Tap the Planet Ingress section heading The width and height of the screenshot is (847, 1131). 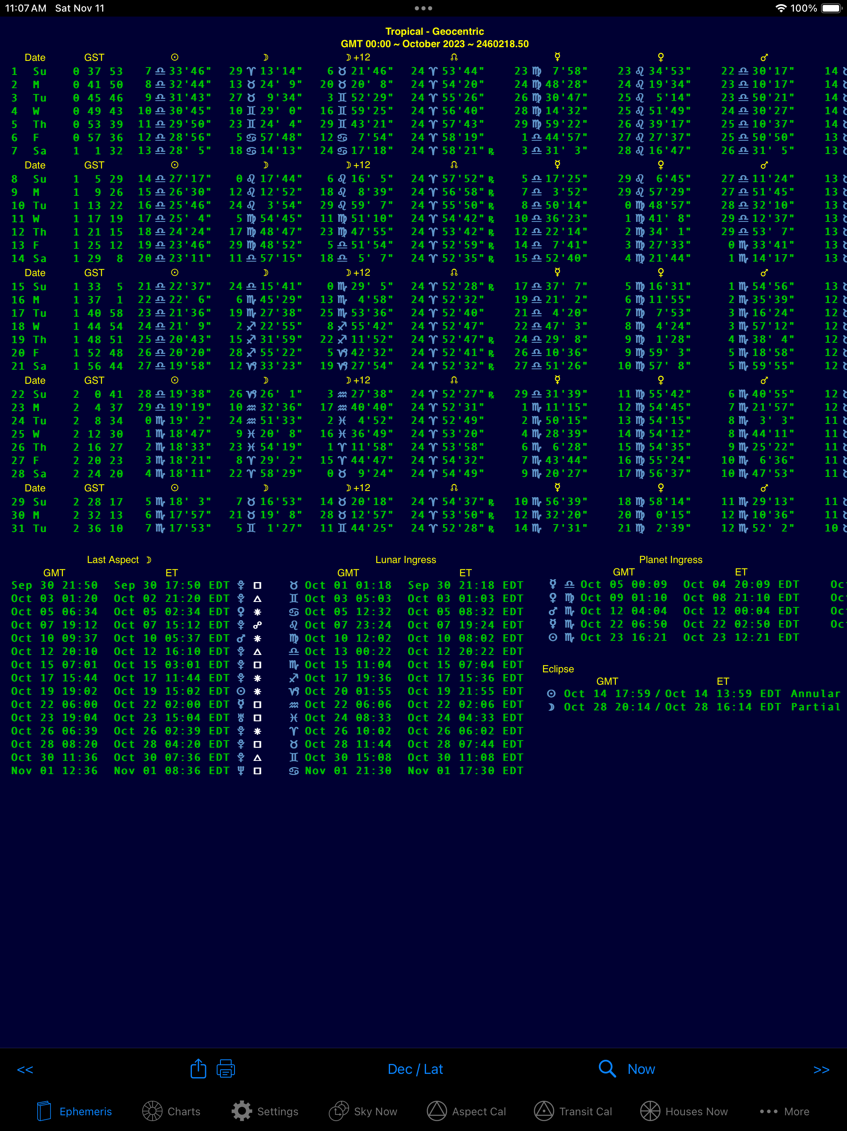[671, 560]
